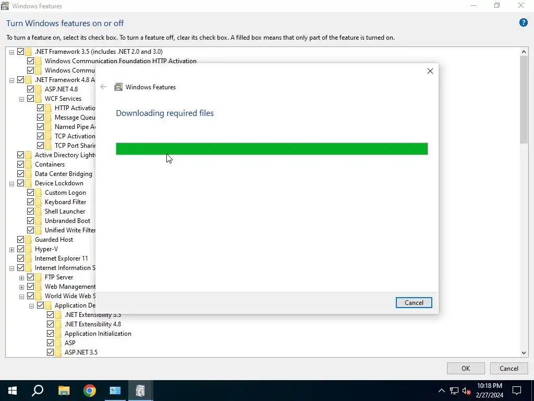
Task: Click the feature list vertical scrollbar thumb
Action: pyautogui.click(x=524, y=100)
